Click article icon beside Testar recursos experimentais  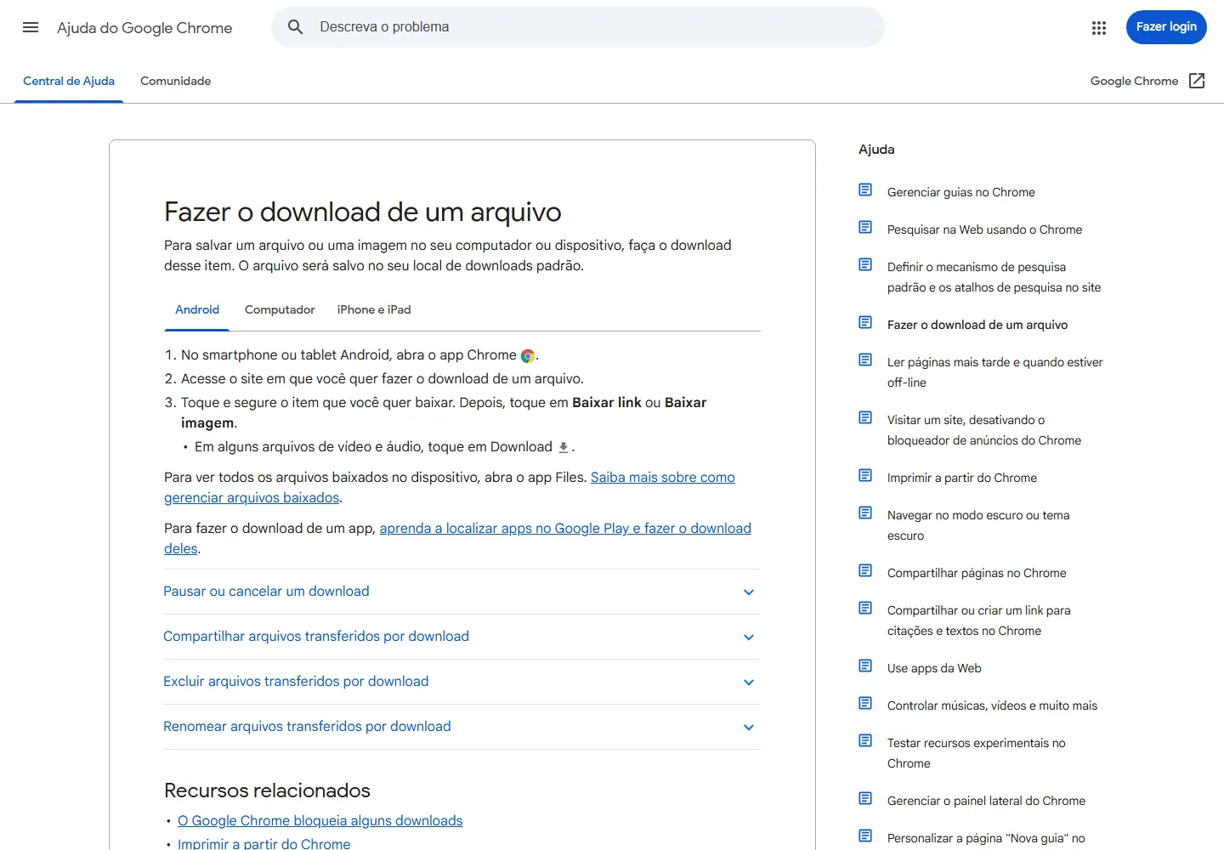point(865,740)
